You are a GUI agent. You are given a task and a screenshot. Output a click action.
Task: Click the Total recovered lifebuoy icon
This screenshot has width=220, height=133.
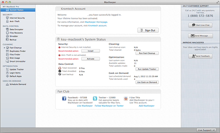60,68
